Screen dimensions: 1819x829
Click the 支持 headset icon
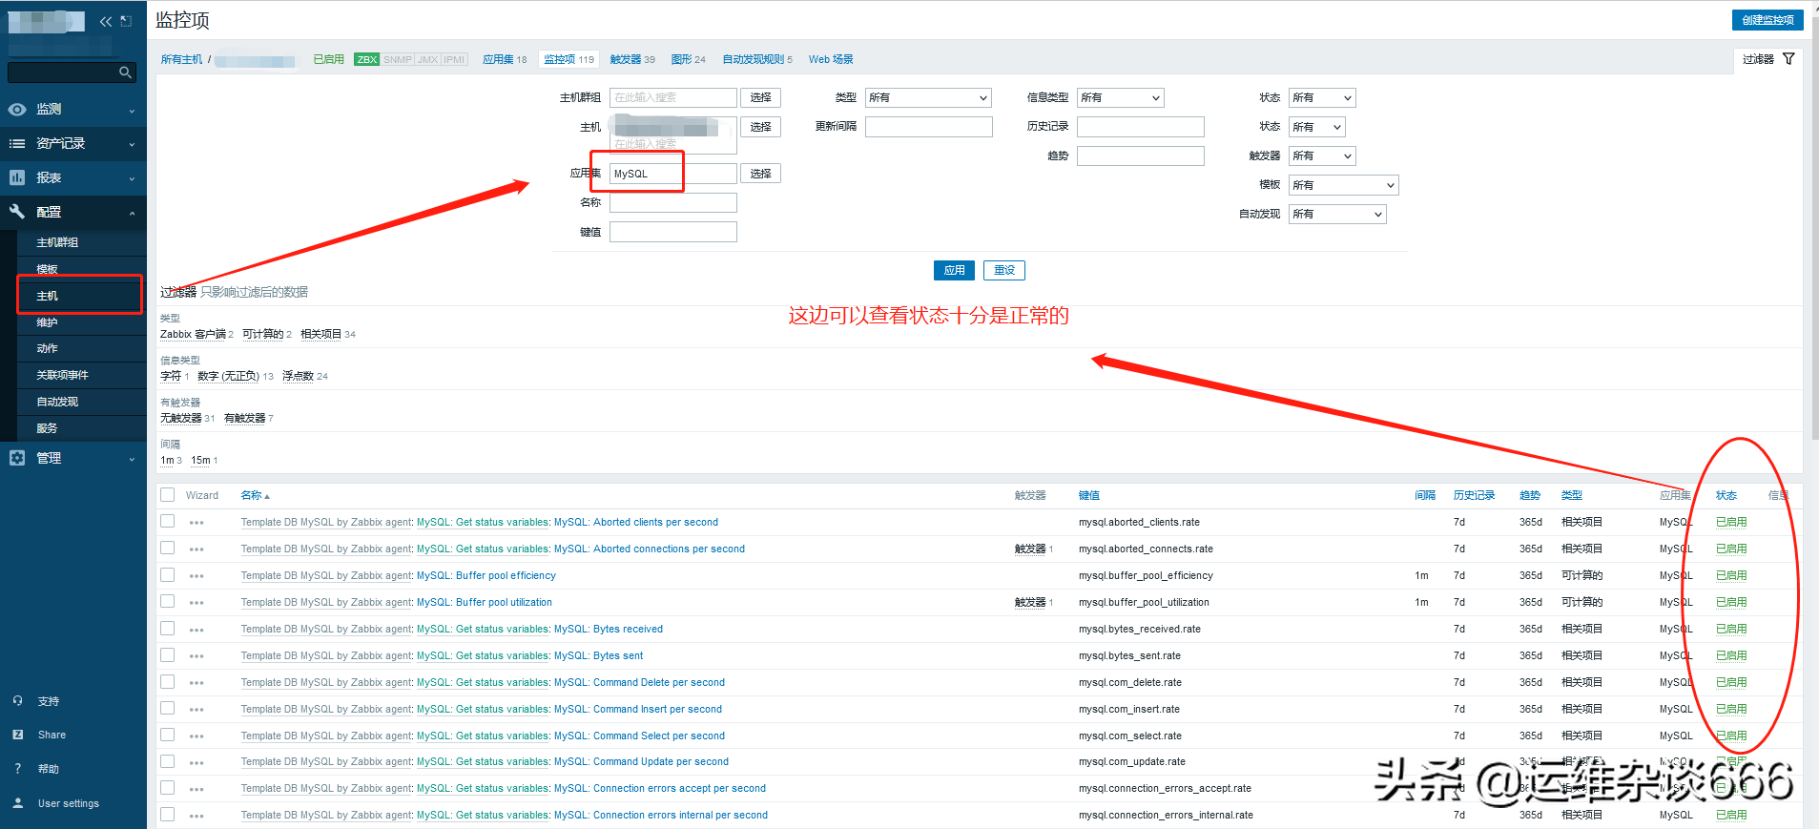[18, 701]
